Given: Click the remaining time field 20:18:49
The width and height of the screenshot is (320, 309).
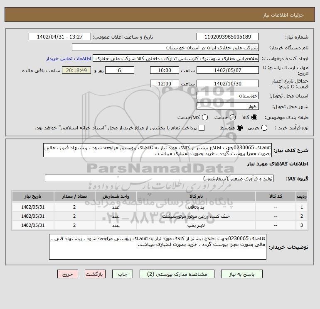Looking at the screenshot, I should tap(76, 70).
